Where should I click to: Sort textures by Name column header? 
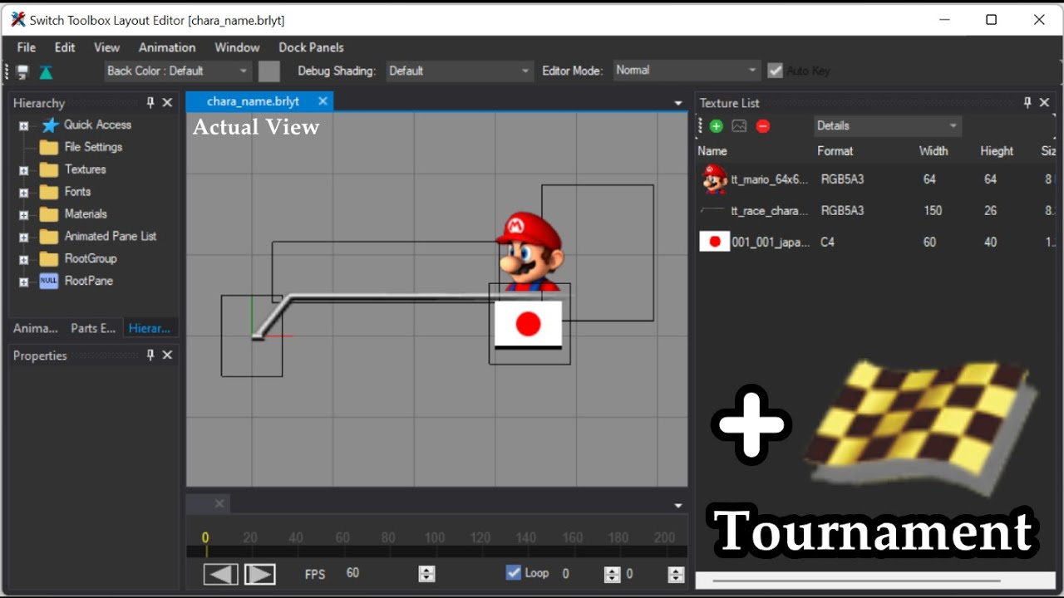pyautogui.click(x=712, y=151)
